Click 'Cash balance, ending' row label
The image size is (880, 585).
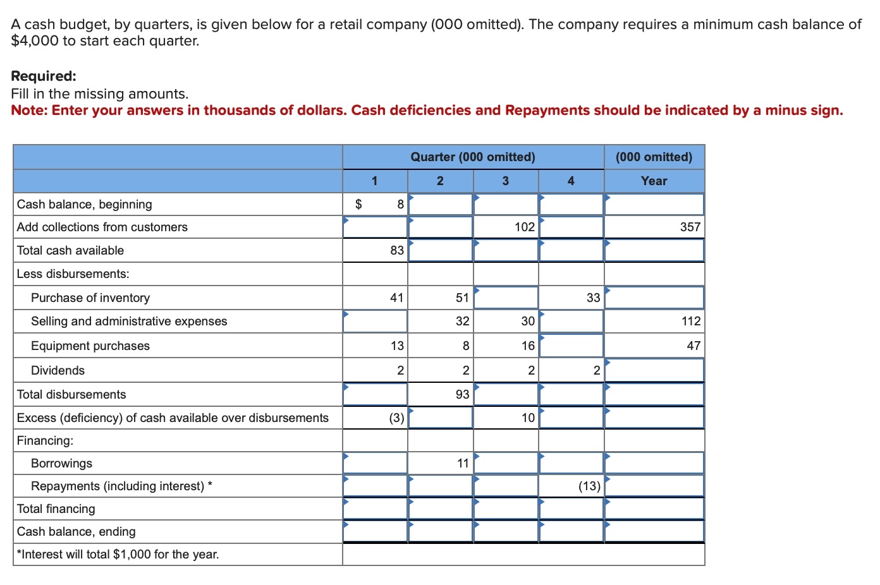click(76, 531)
